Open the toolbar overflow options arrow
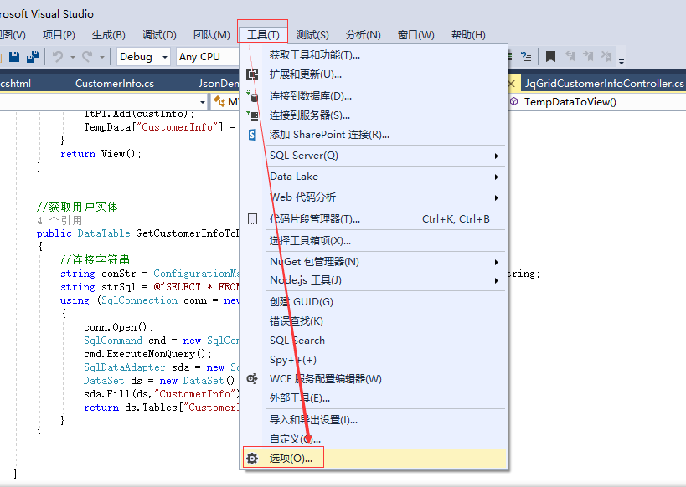The width and height of the screenshot is (686, 487). tap(622, 62)
